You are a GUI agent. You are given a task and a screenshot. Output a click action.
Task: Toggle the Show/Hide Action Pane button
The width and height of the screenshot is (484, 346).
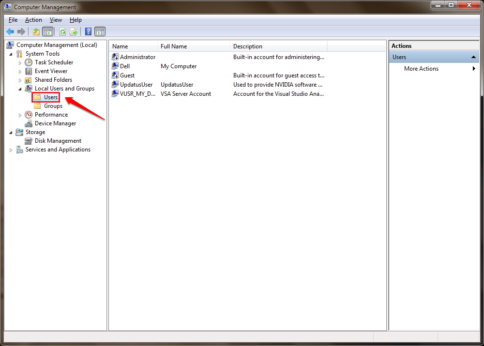click(x=100, y=32)
